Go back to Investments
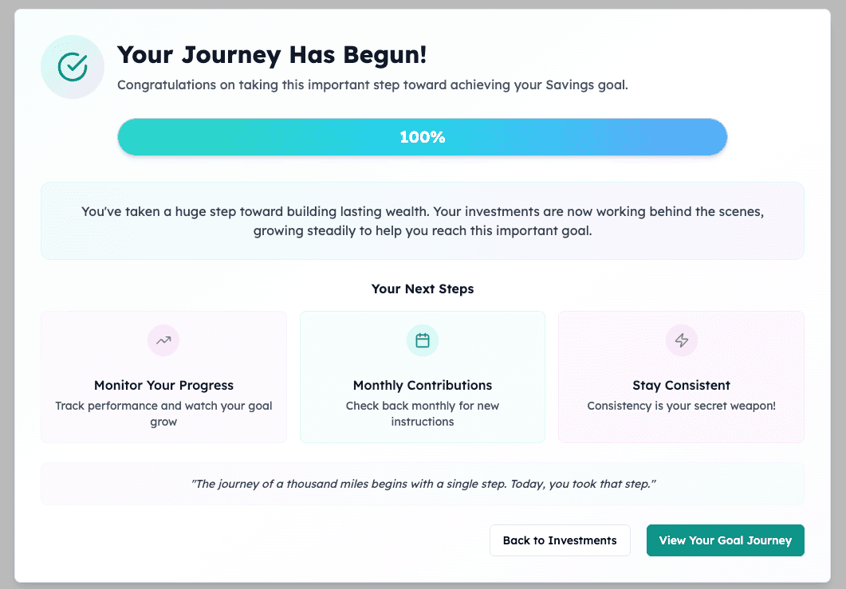Screen dimensions: 846x589 (560, 540)
